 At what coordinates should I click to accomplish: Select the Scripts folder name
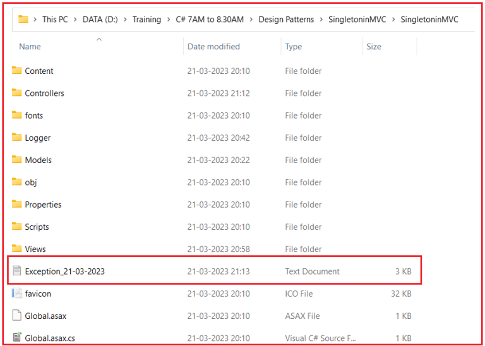point(37,227)
